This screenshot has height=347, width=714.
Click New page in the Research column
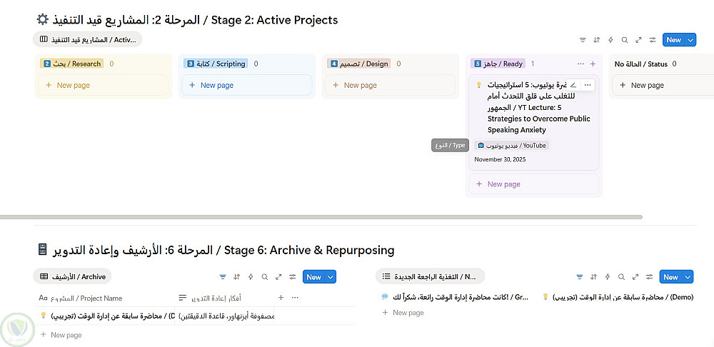(x=73, y=85)
